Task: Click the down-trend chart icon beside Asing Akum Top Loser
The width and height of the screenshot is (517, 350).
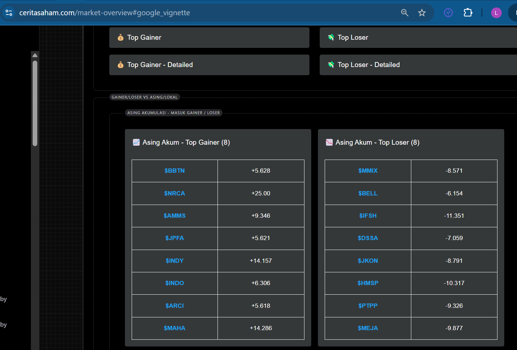Action: (x=329, y=142)
